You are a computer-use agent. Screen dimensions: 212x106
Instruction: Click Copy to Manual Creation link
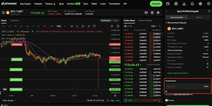click(x=178, y=73)
